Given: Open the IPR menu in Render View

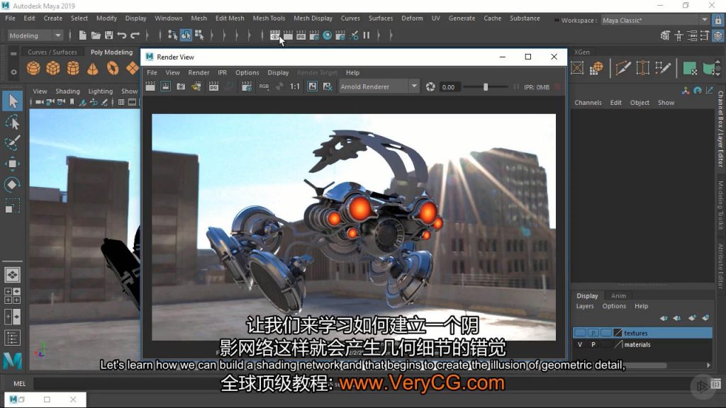Looking at the screenshot, I should [222, 72].
